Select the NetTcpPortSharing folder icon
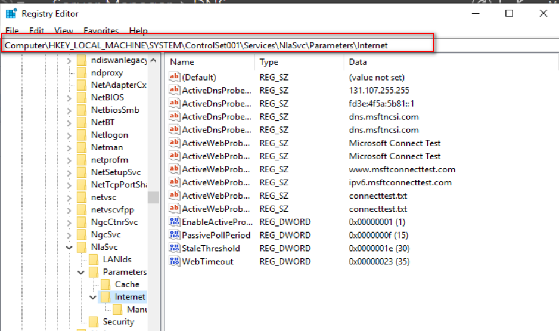Image resolution: width=559 pixels, height=331 pixels. (x=82, y=185)
